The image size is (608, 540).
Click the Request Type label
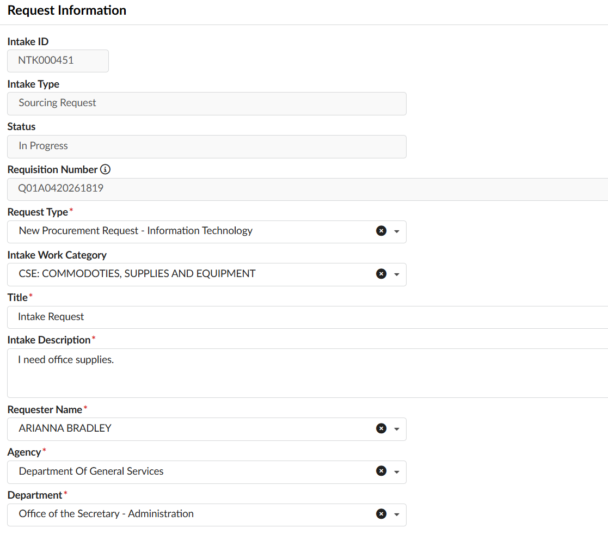pyautogui.click(x=38, y=212)
